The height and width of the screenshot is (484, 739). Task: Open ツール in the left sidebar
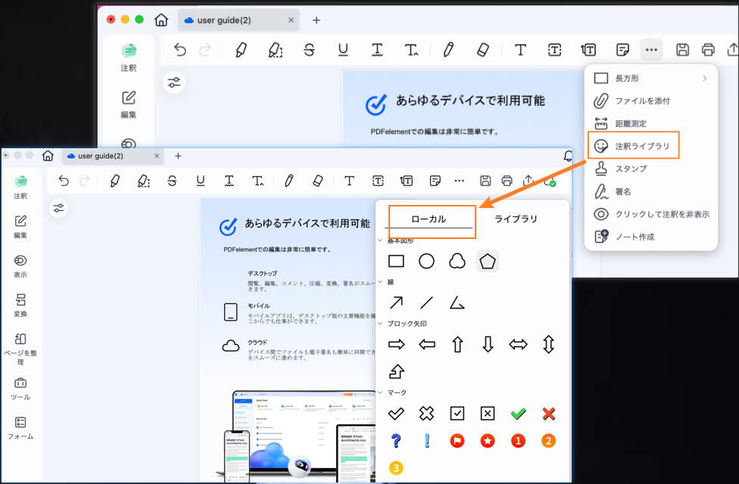(x=20, y=389)
